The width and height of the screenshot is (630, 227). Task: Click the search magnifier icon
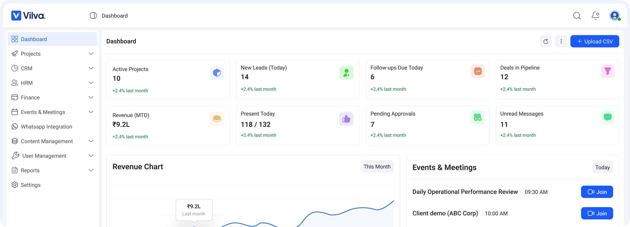click(x=577, y=16)
